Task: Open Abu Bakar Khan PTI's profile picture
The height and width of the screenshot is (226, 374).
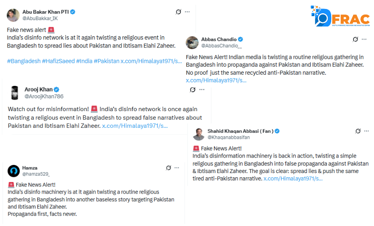Action: click(13, 15)
